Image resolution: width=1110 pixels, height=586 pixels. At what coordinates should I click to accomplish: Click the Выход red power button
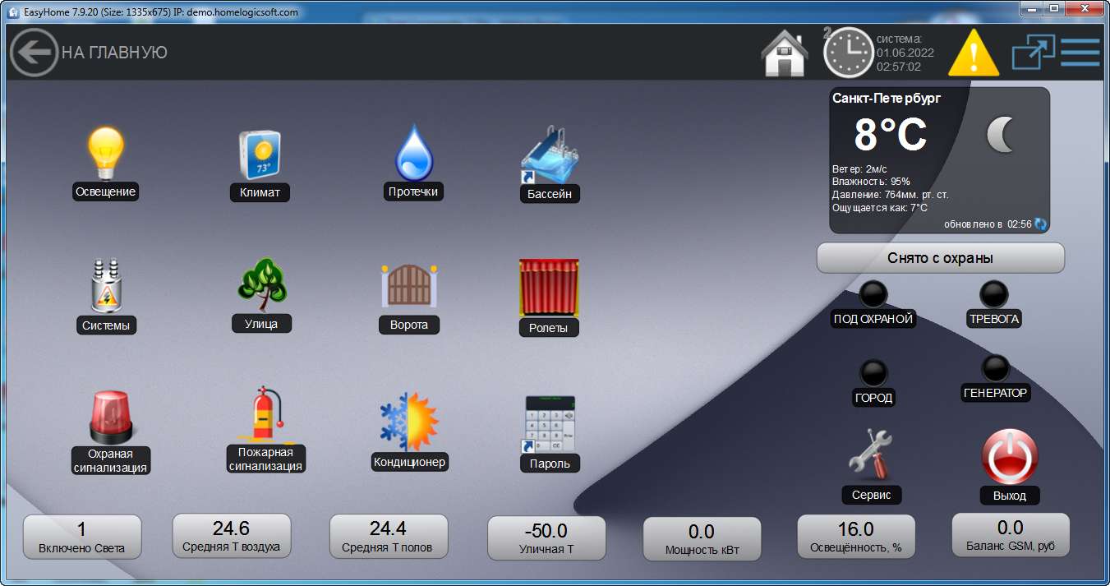point(1010,457)
